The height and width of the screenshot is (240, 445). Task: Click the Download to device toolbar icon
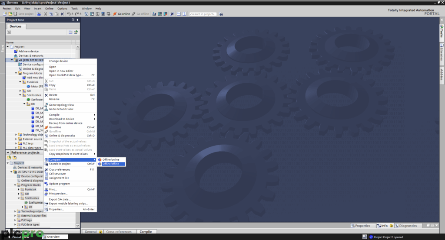(x=92, y=14)
